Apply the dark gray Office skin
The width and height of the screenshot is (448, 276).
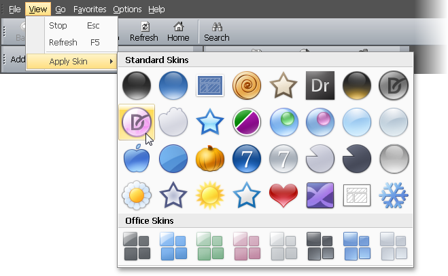137,246
